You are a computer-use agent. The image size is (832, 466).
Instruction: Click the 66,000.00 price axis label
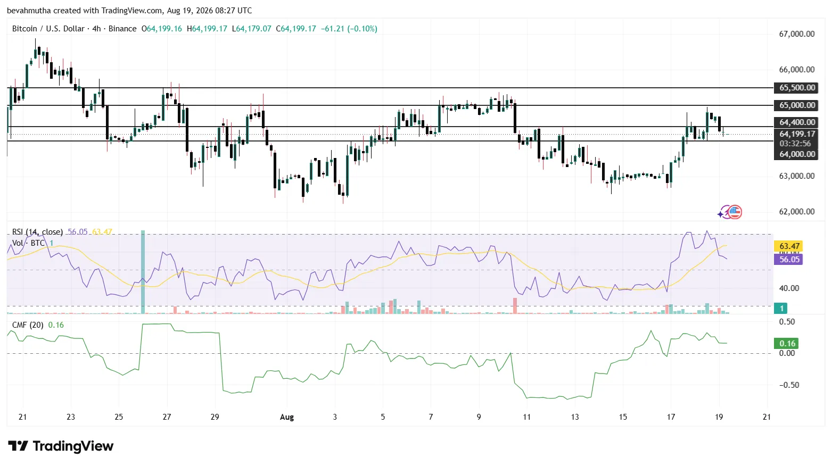pyautogui.click(x=797, y=70)
